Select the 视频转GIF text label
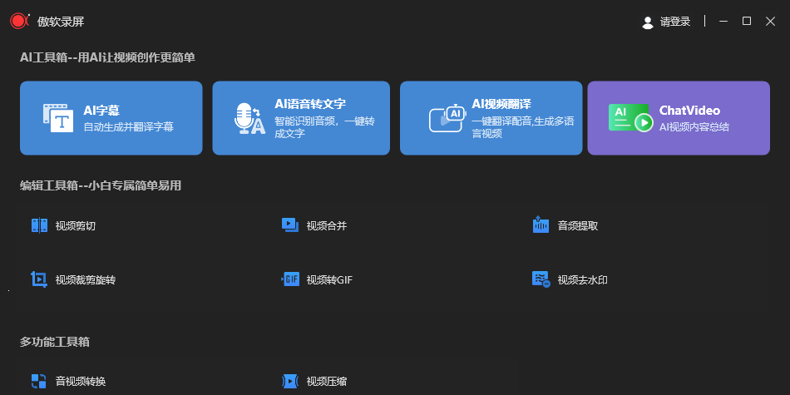 329,280
